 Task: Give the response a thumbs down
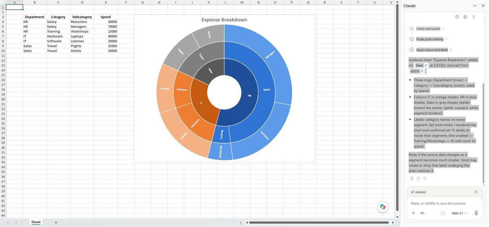425,179
